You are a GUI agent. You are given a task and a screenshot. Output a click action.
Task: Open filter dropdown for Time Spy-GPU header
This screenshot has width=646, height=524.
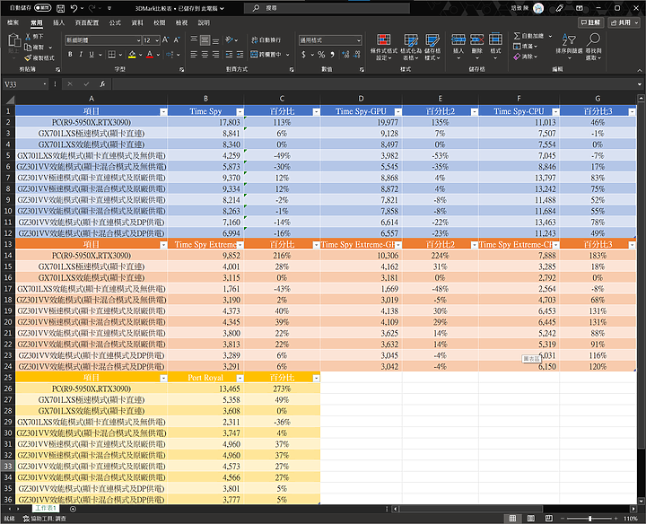click(398, 111)
